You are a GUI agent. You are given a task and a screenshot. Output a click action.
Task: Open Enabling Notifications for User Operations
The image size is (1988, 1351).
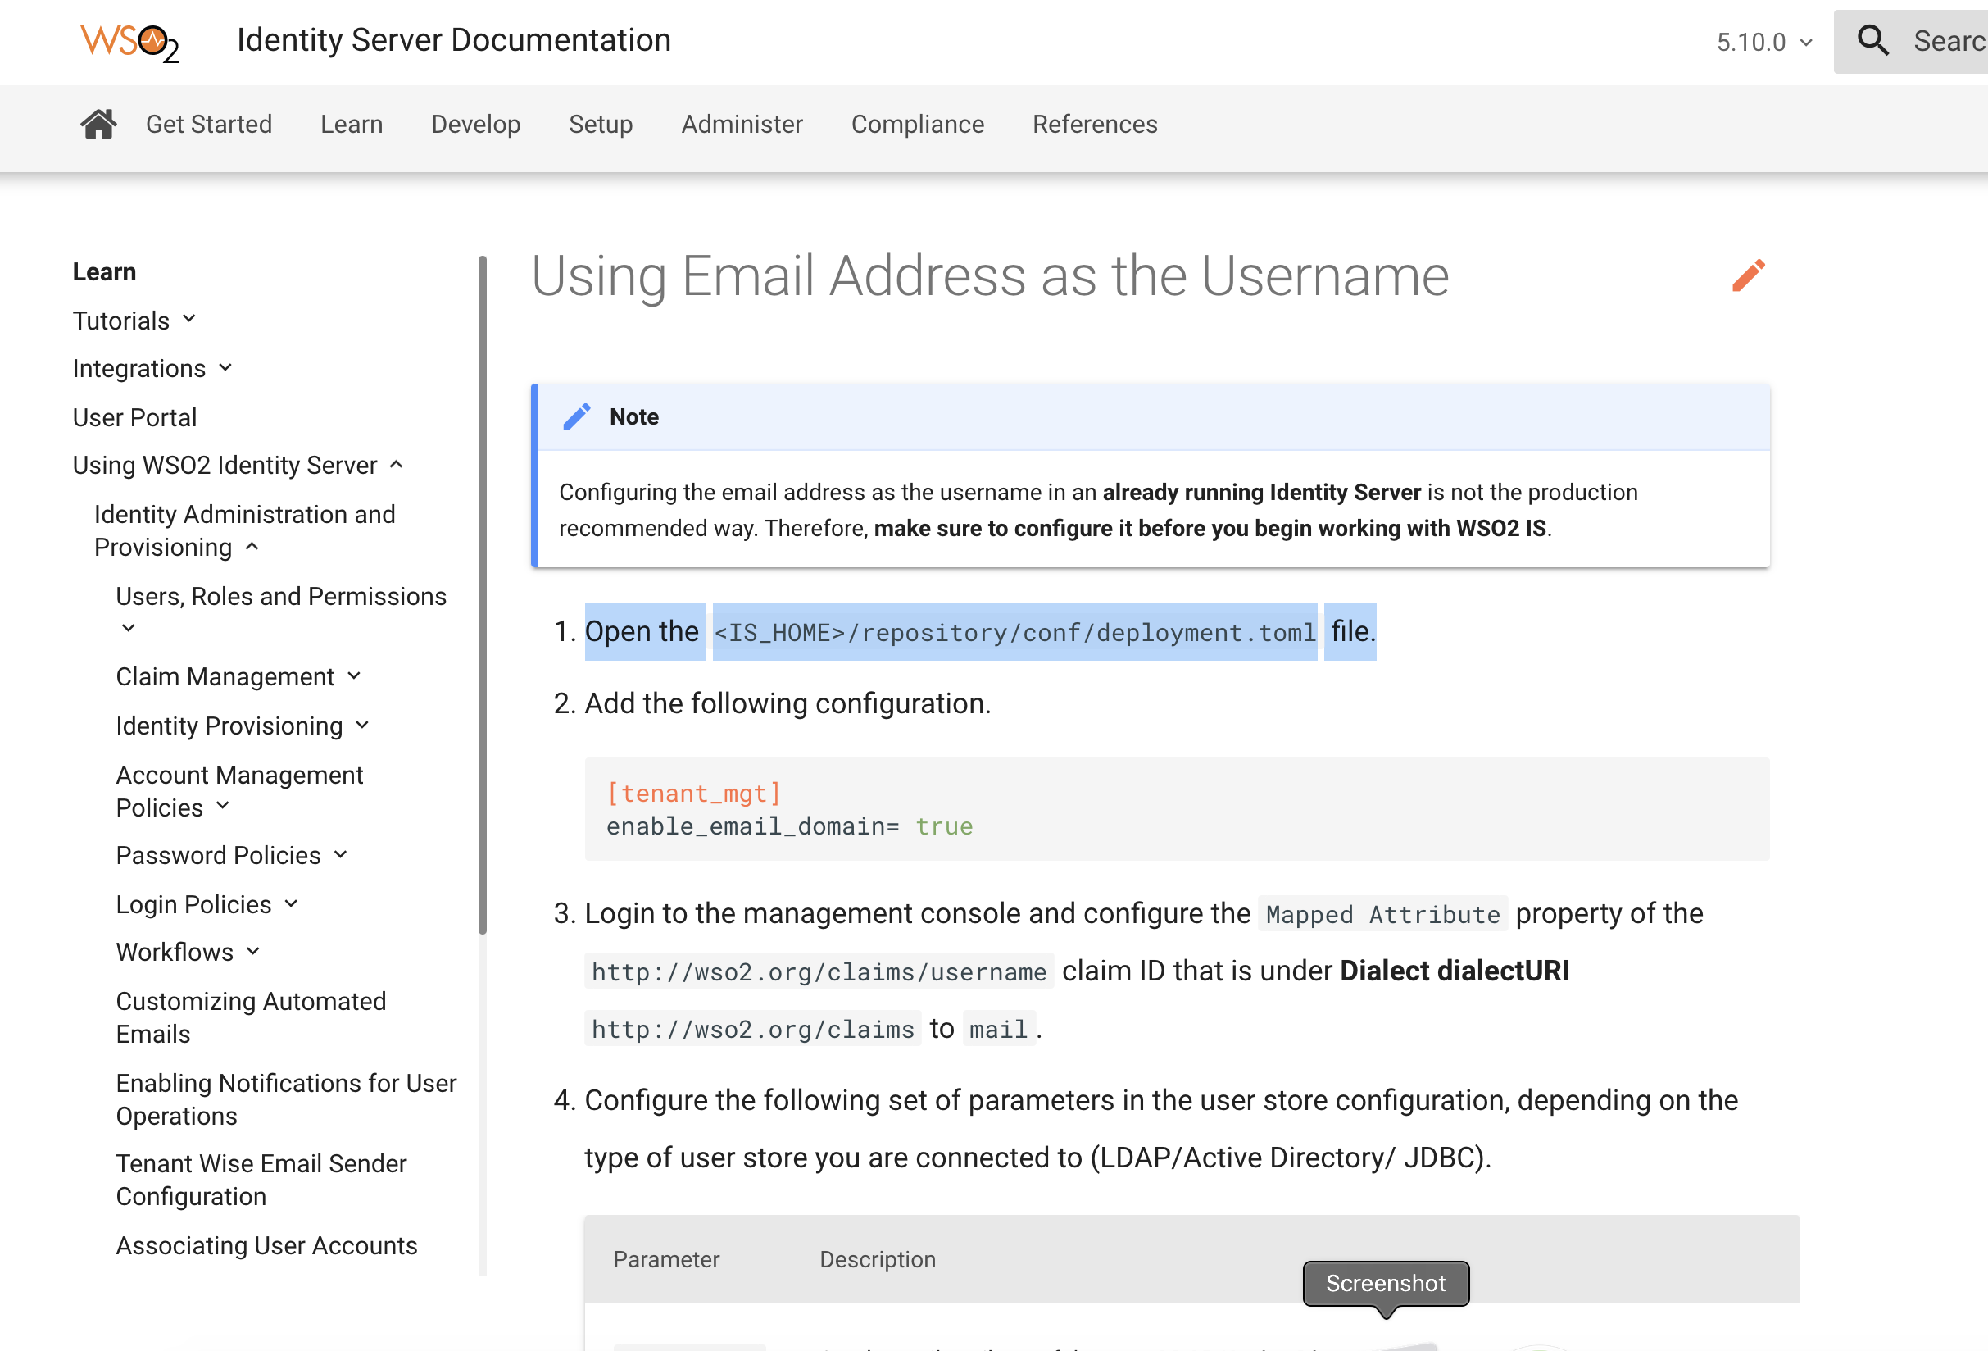286,1099
